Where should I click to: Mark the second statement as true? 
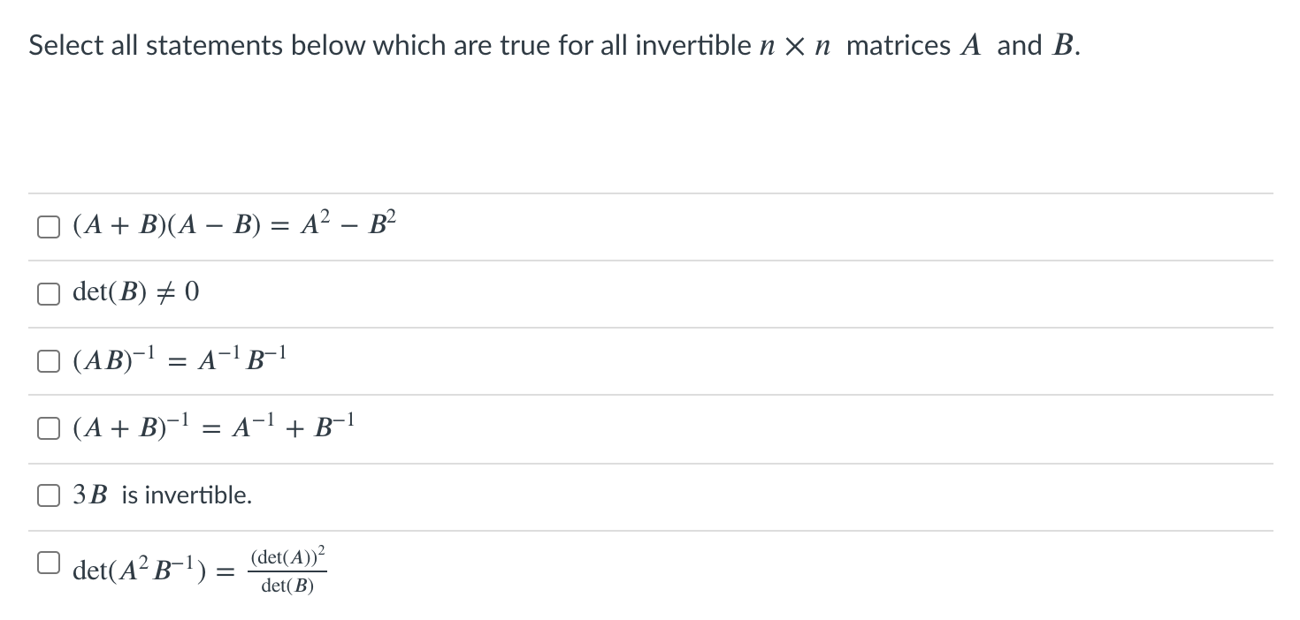click(49, 293)
